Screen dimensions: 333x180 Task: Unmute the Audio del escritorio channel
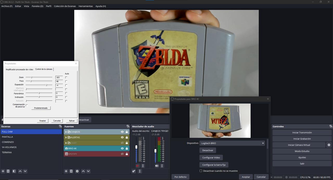[138, 166]
